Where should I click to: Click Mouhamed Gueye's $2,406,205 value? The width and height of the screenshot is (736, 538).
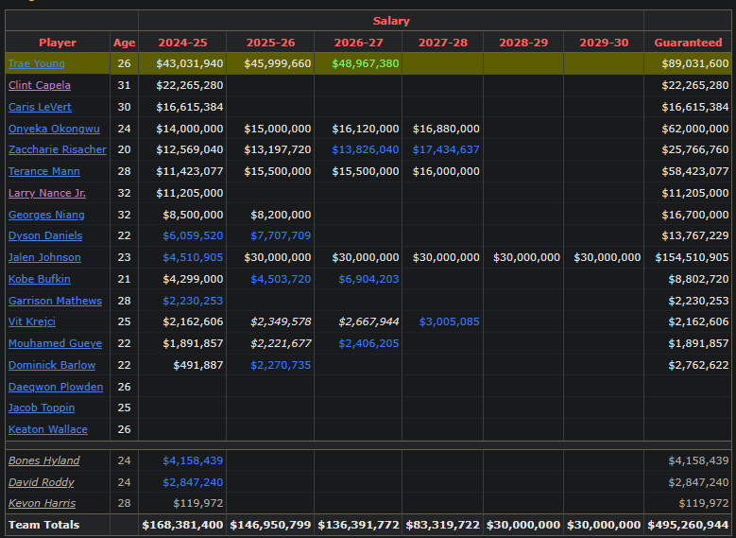(368, 343)
